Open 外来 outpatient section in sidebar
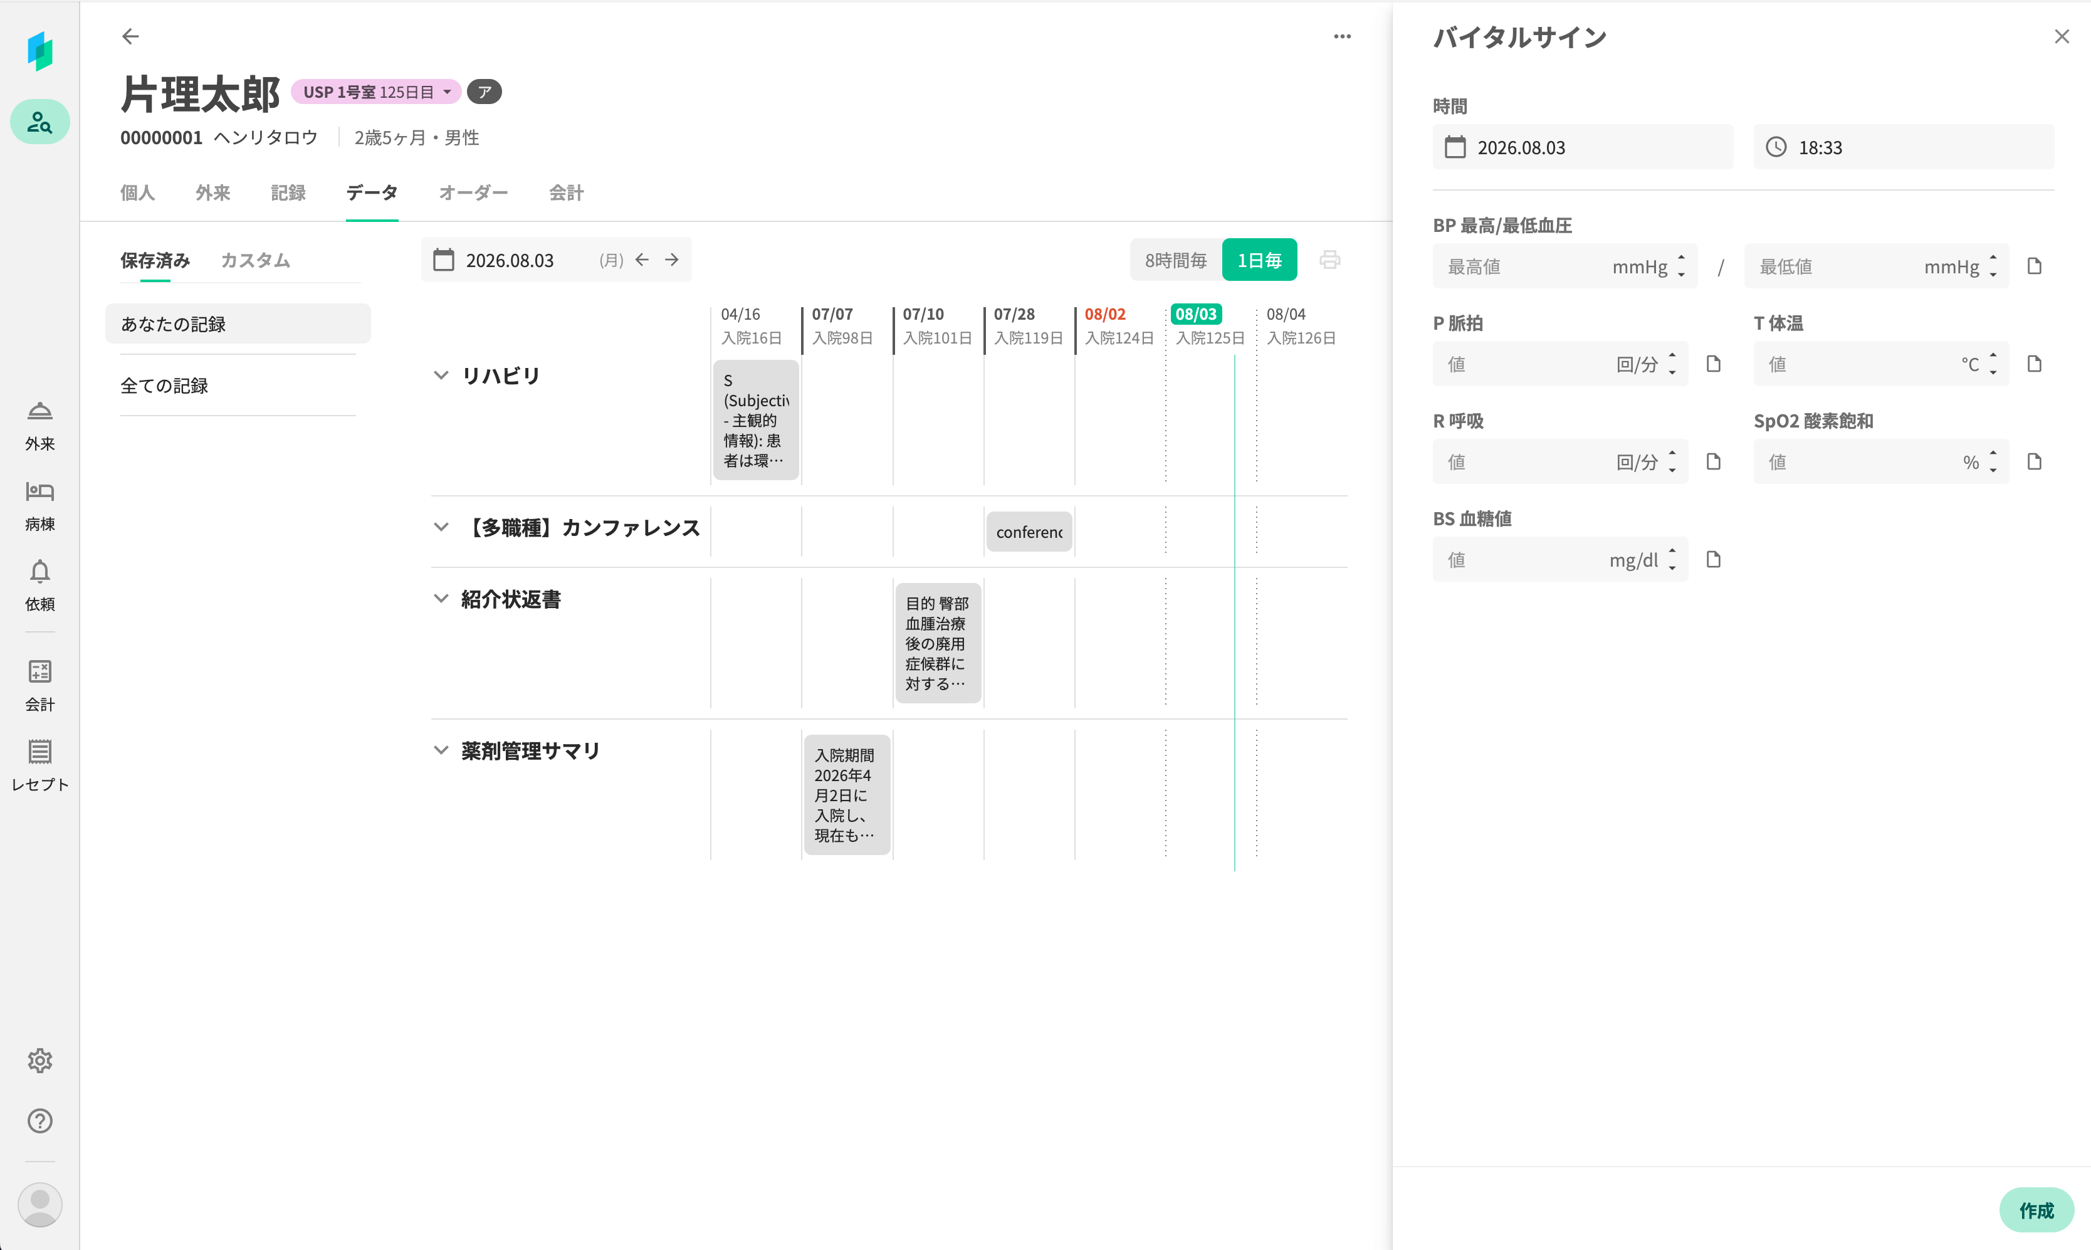This screenshot has width=2091, height=1250. (x=39, y=426)
